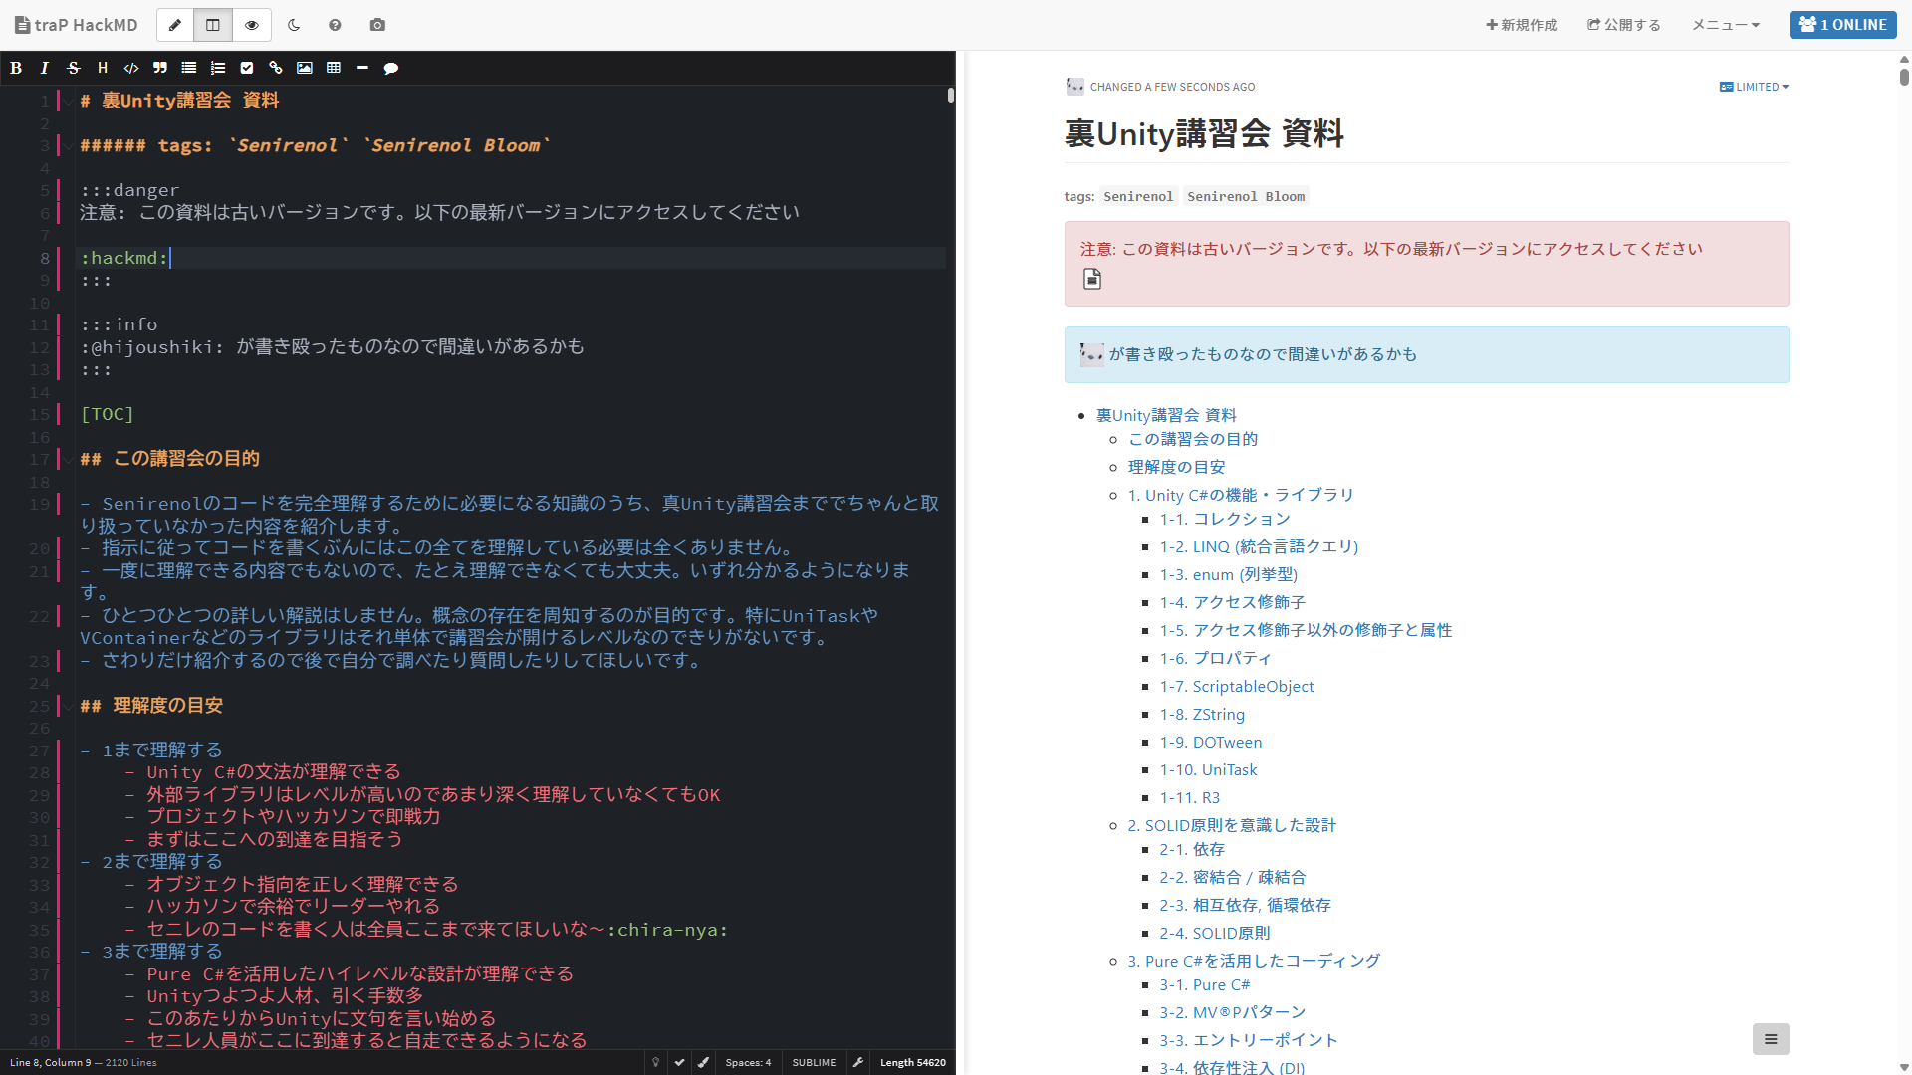
Task: Click the lightbulb icon in status bar
Action: click(x=655, y=1062)
